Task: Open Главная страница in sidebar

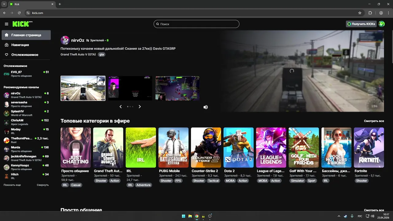Action: (26, 35)
